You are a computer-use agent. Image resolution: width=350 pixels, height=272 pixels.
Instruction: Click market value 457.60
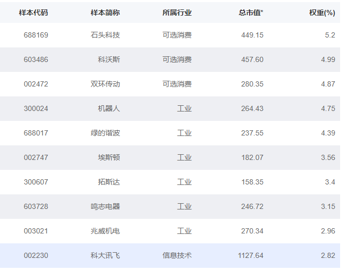click(x=252, y=59)
